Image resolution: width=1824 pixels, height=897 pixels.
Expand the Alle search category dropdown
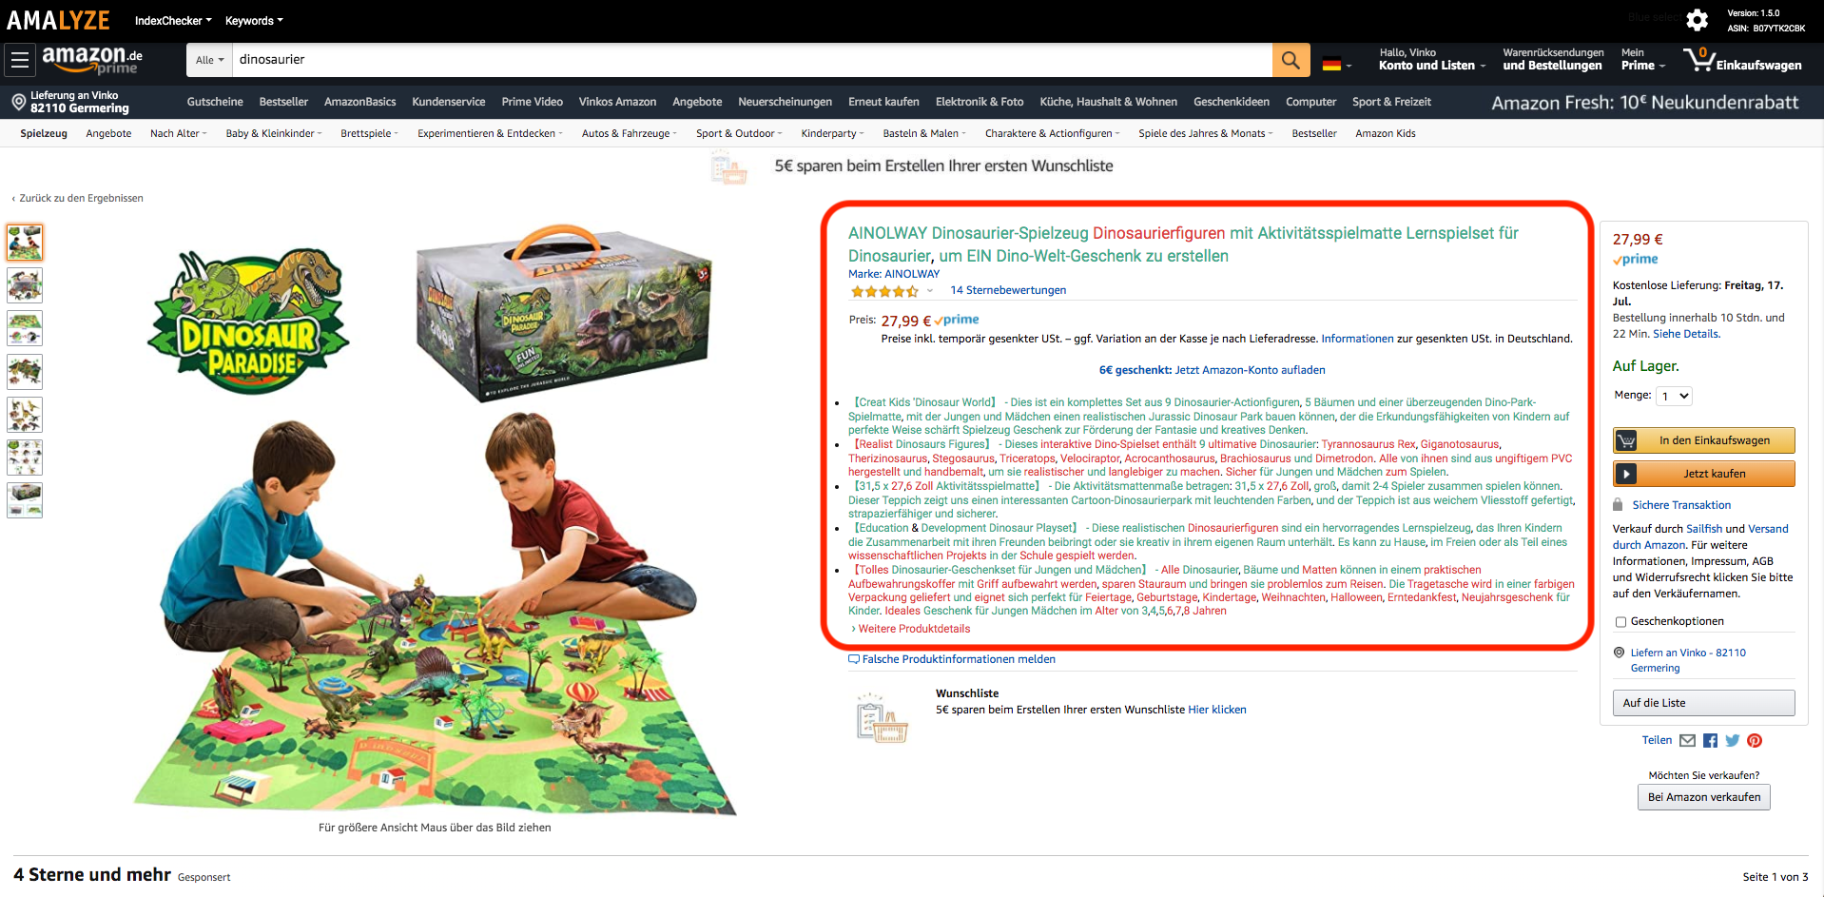(x=209, y=60)
